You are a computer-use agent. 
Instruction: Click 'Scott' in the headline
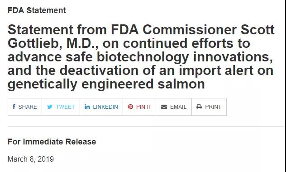click(257, 29)
